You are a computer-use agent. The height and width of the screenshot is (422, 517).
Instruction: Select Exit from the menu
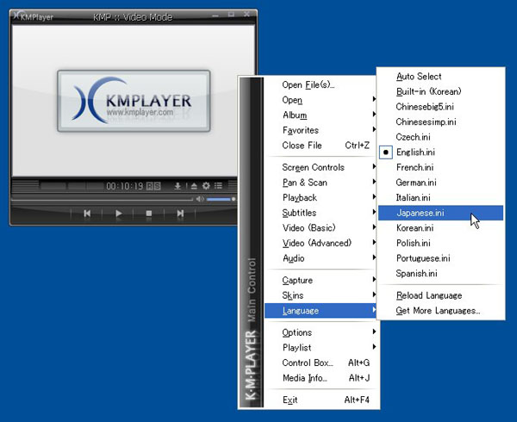(x=322, y=400)
